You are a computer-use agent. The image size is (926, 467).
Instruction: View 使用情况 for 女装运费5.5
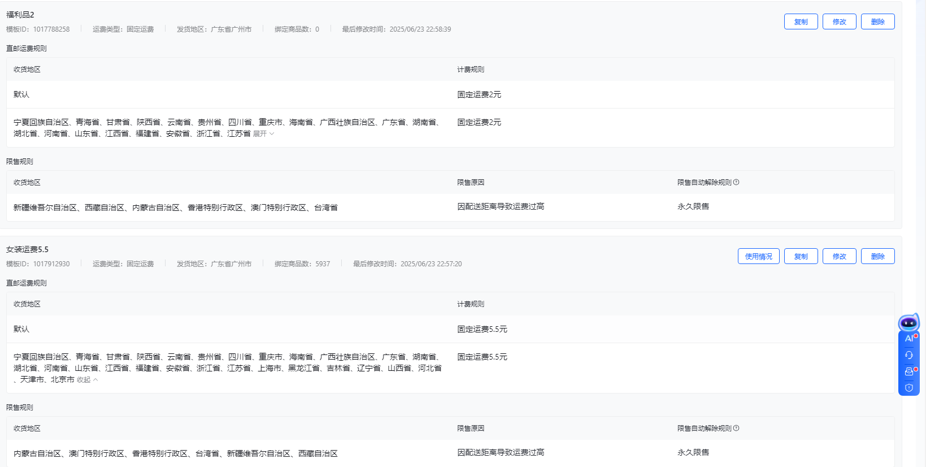[758, 256]
